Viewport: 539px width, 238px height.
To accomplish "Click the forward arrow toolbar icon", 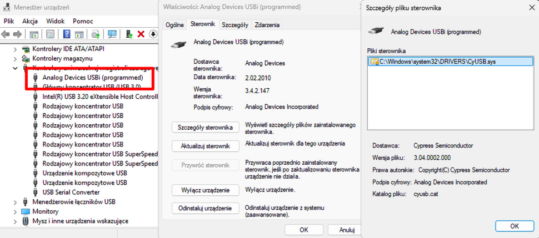I will click(x=17, y=34).
